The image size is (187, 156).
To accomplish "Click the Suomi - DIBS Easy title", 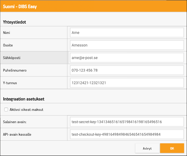I will click(x=20, y=6).
